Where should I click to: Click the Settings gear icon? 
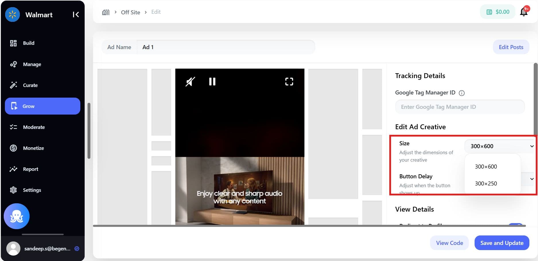[13, 190]
